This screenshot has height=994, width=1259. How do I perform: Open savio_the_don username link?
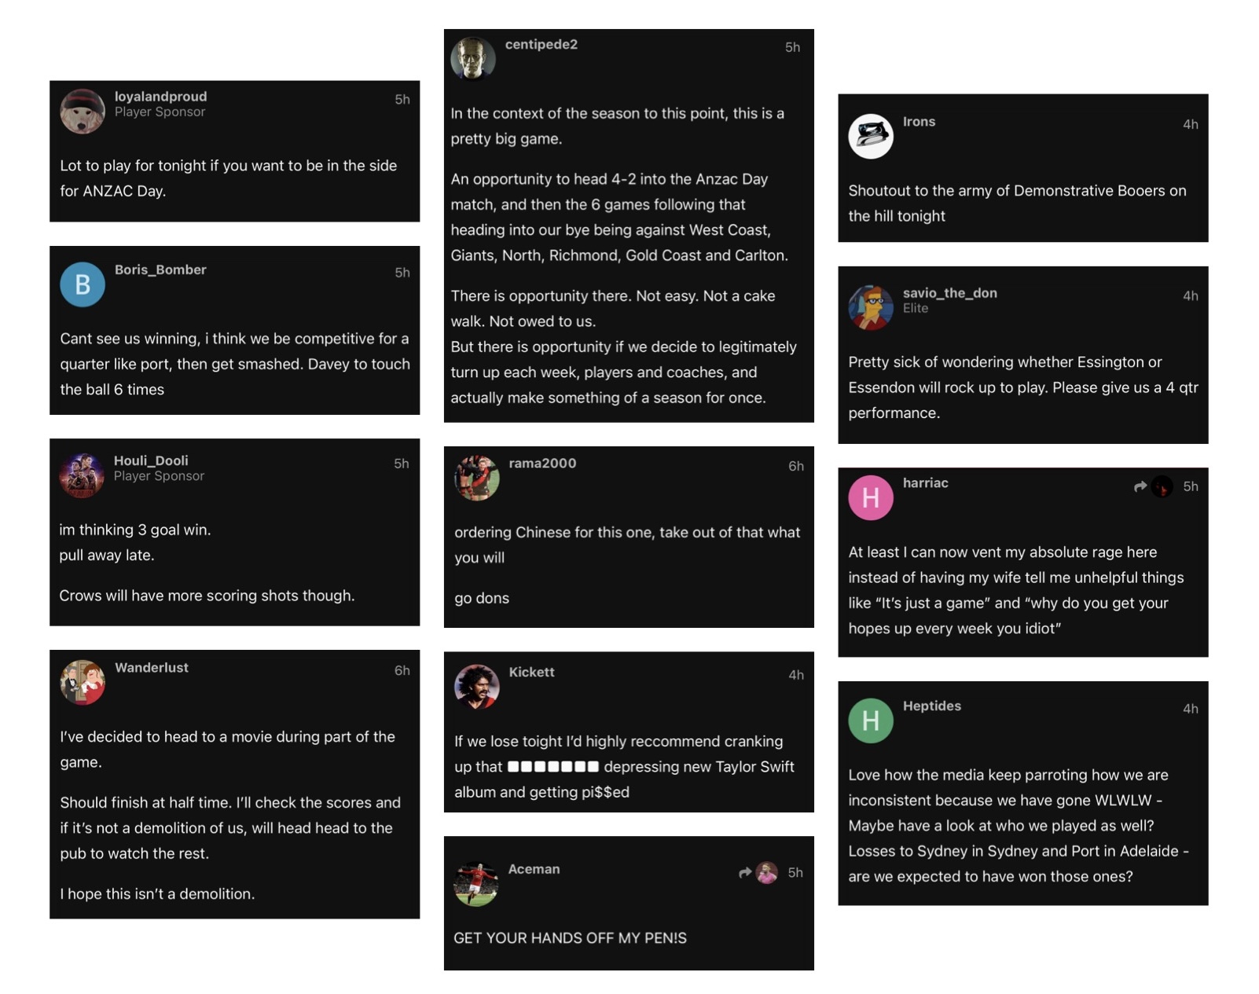(949, 293)
